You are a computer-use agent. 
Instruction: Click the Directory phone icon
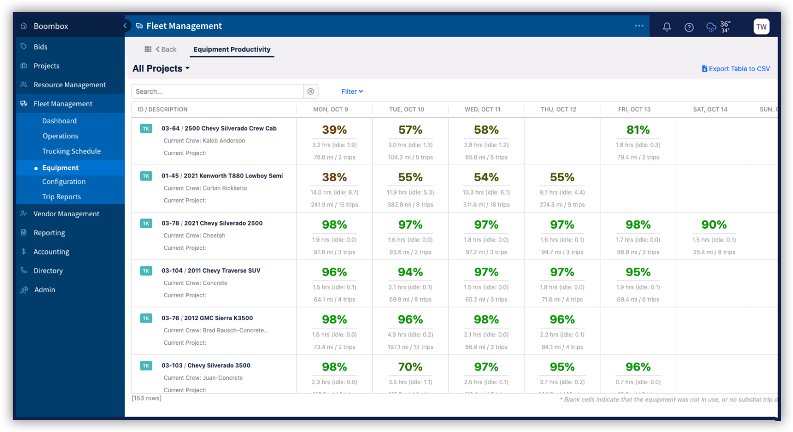point(24,270)
